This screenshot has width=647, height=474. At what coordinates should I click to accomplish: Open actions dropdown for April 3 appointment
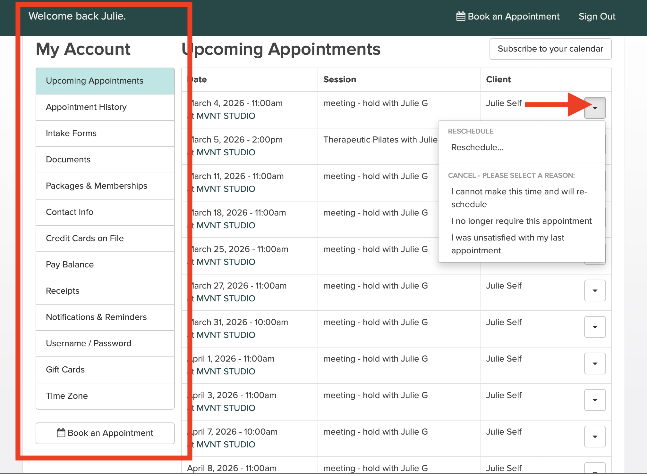tap(595, 400)
